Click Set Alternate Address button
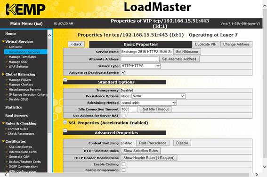 pos(179,59)
